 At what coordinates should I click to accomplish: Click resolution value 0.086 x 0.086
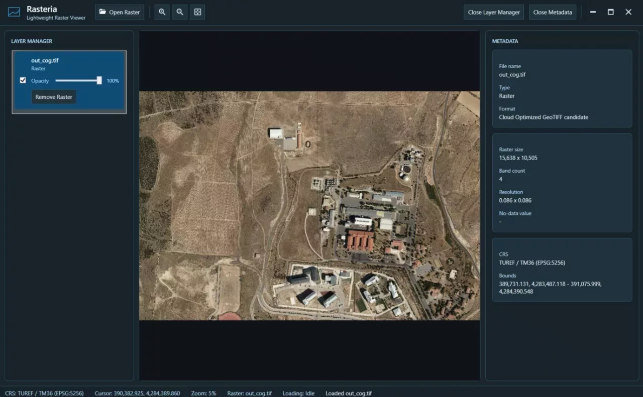click(515, 200)
